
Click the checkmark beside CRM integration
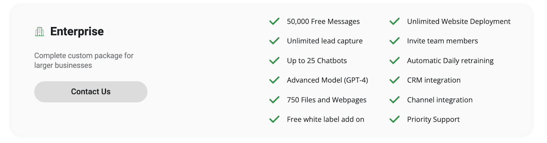tap(395, 80)
